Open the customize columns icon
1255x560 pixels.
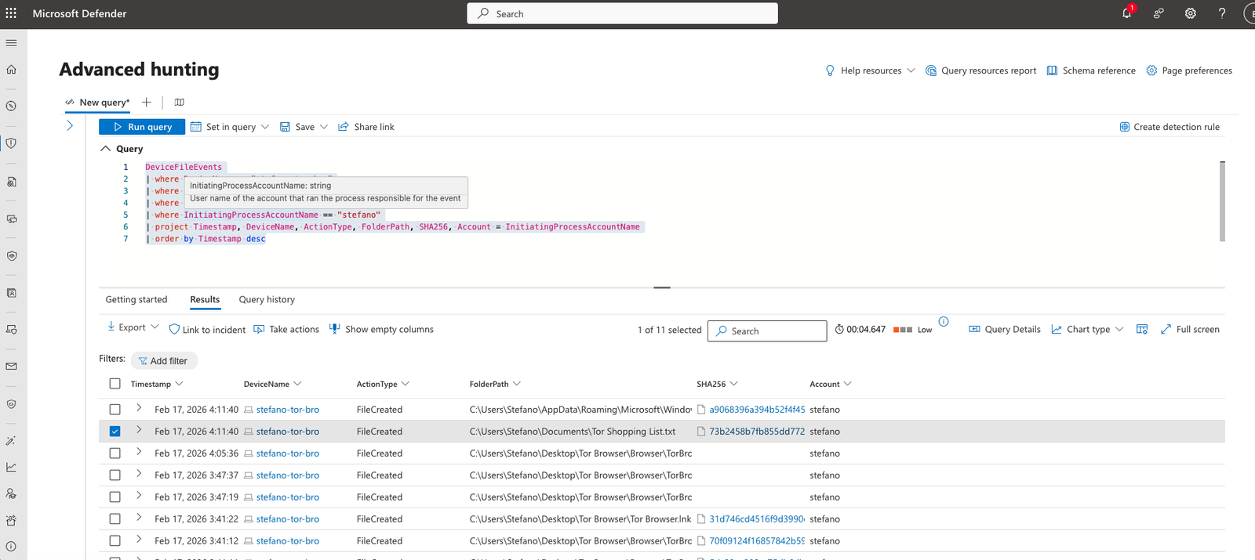pyautogui.click(x=1142, y=329)
